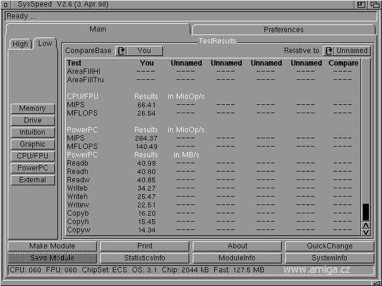Viewport: 382px width, 286px height.
Task: Open SystemInfo
Action: (x=329, y=258)
